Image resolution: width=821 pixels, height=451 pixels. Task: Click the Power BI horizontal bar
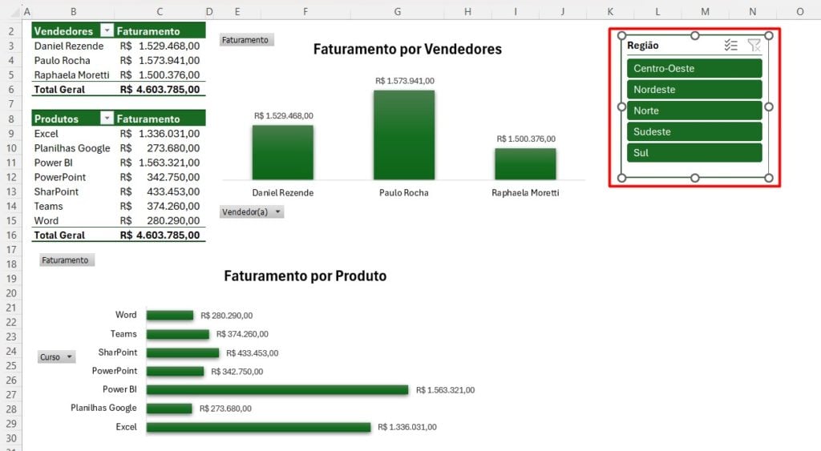pyautogui.click(x=277, y=390)
